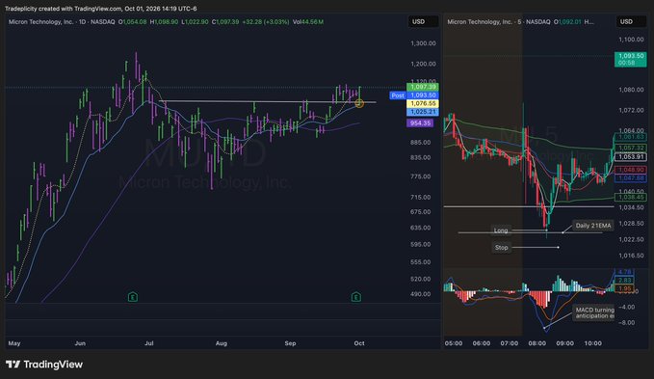The width and height of the screenshot is (654, 379).
Task: Click the Micron Technology 1D NASDAQ chart title
Action: (62, 22)
